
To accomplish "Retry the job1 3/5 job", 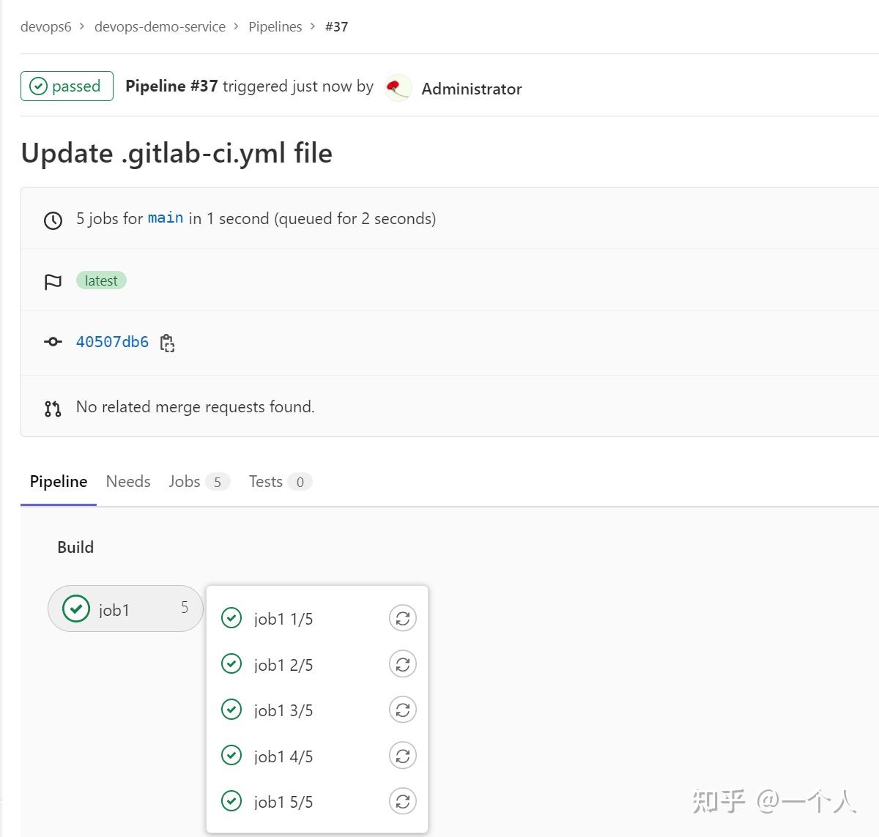I will click(402, 710).
